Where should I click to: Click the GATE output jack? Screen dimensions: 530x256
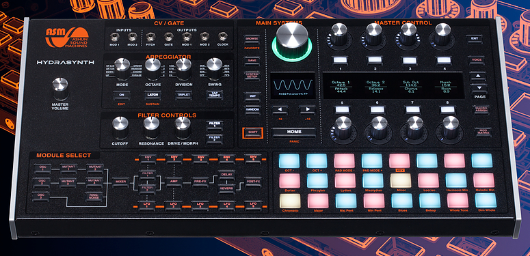click(168, 37)
